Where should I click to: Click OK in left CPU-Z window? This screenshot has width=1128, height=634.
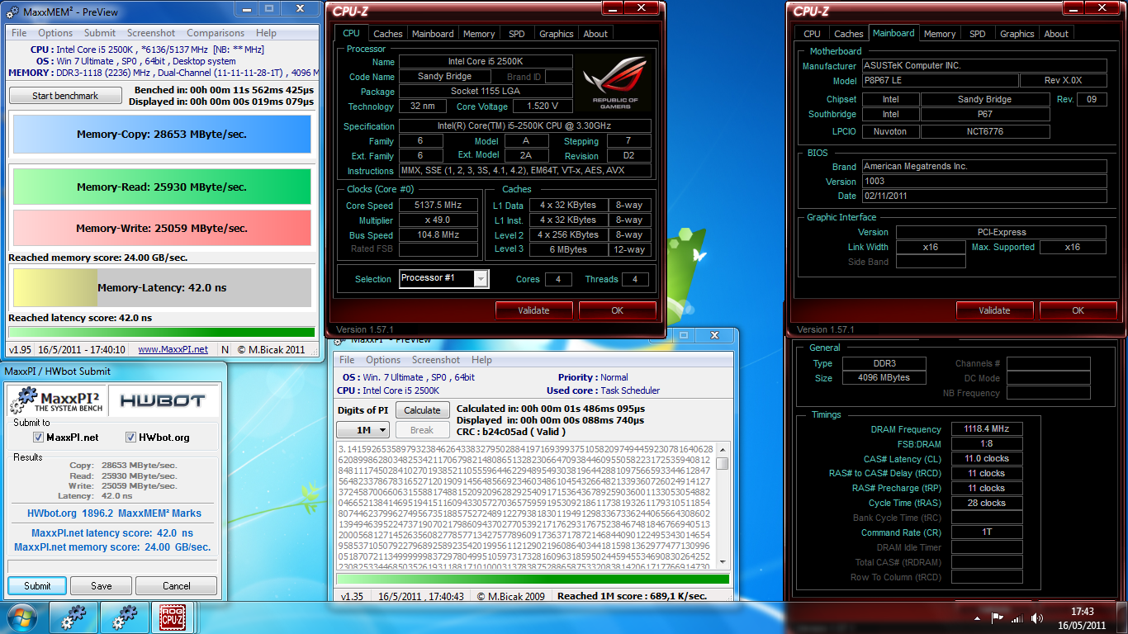pyautogui.click(x=618, y=310)
